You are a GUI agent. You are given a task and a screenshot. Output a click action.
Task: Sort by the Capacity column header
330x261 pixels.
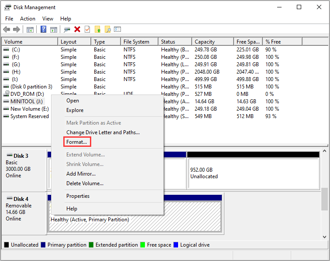pos(205,42)
